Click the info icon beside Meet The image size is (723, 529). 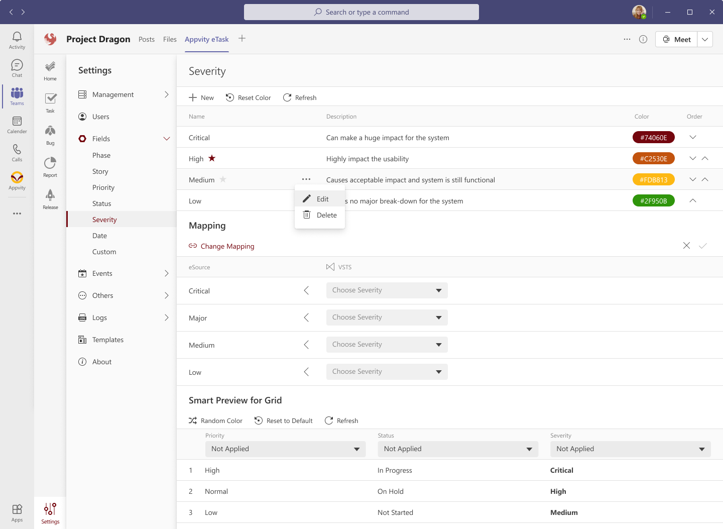point(643,39)
